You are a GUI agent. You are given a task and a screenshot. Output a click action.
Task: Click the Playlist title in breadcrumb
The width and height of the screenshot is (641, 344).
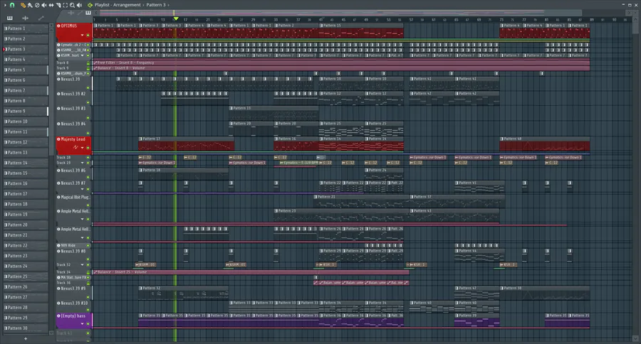tap(102, 5)
